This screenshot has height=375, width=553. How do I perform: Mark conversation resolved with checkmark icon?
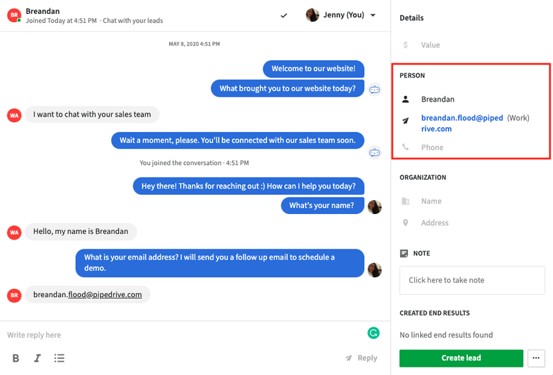pyautogui.click(x=284, y=15)
